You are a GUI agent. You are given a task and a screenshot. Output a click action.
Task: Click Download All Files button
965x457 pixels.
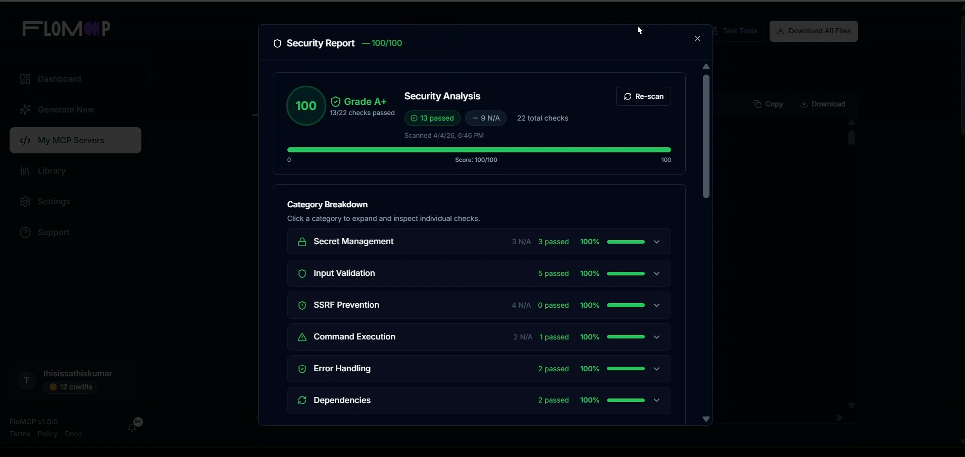[814, 31]
